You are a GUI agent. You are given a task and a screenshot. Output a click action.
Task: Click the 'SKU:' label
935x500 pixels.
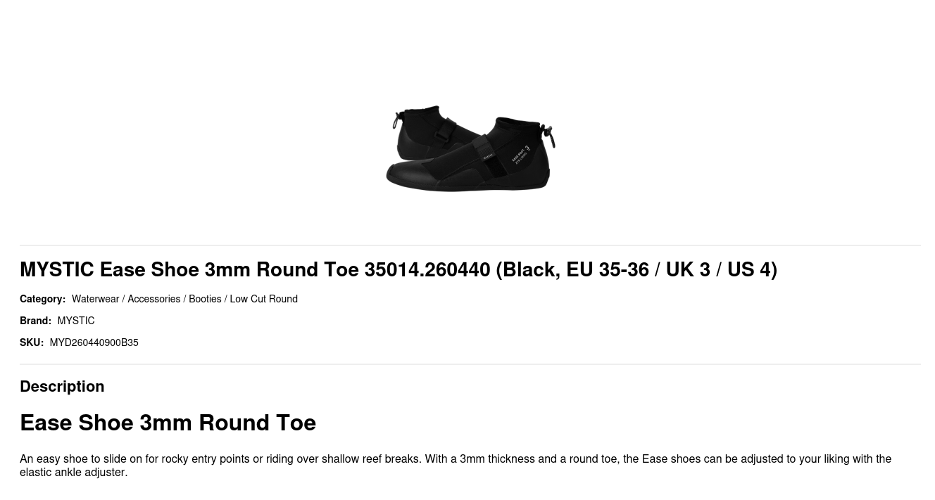(x=31, y=342)
